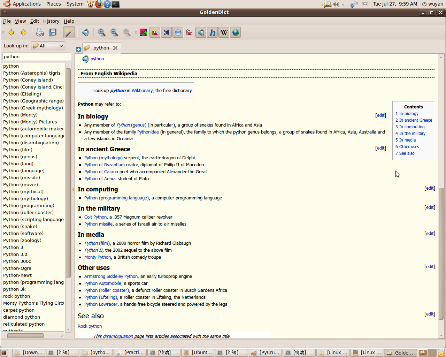Viewport: 446px width, 357px height.
Task: Open the Trash icon in bottom panel
Action: click(x=441, y=353)
